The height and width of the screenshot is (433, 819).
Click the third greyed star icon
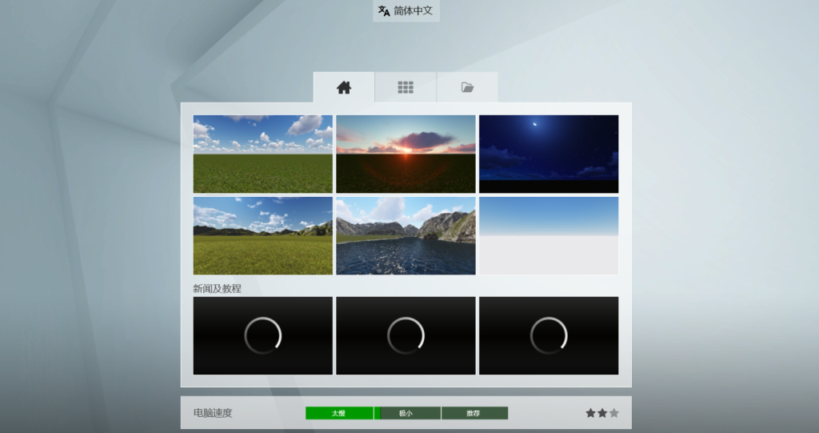614,413
